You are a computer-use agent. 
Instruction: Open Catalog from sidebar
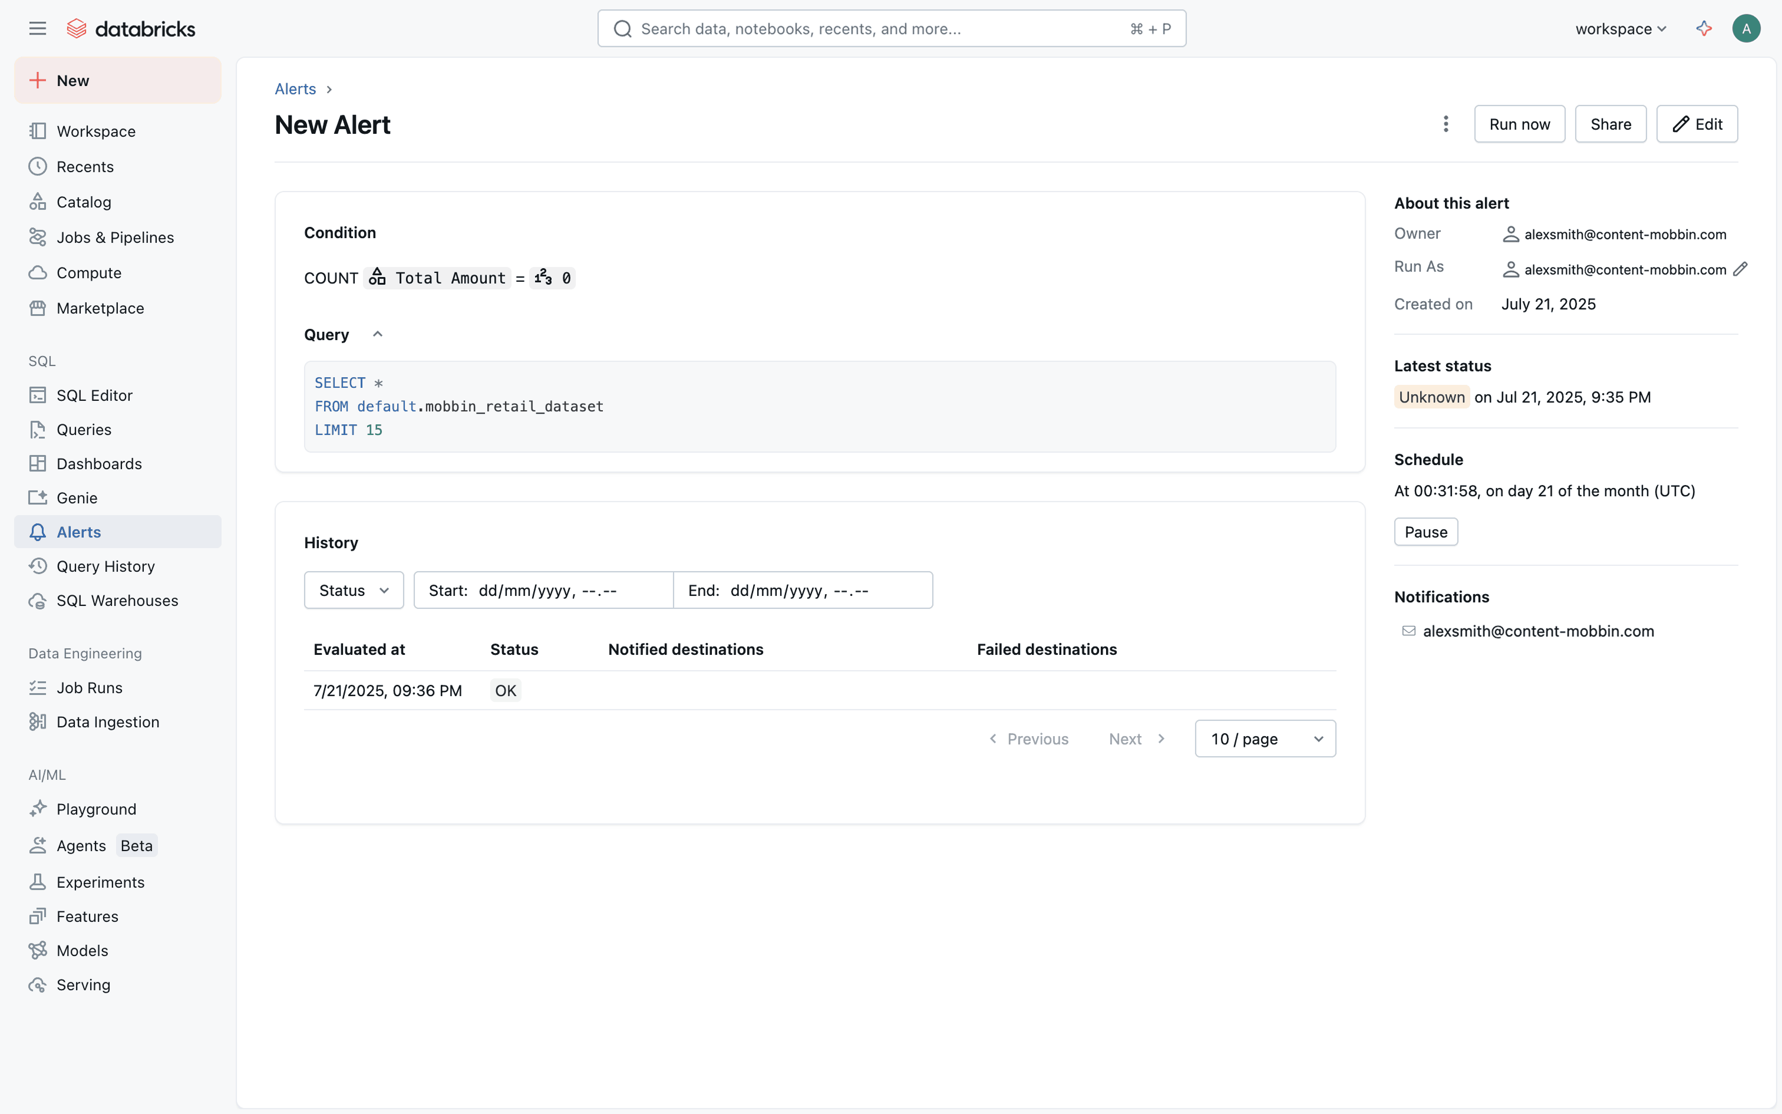click(x=83, y=202)
